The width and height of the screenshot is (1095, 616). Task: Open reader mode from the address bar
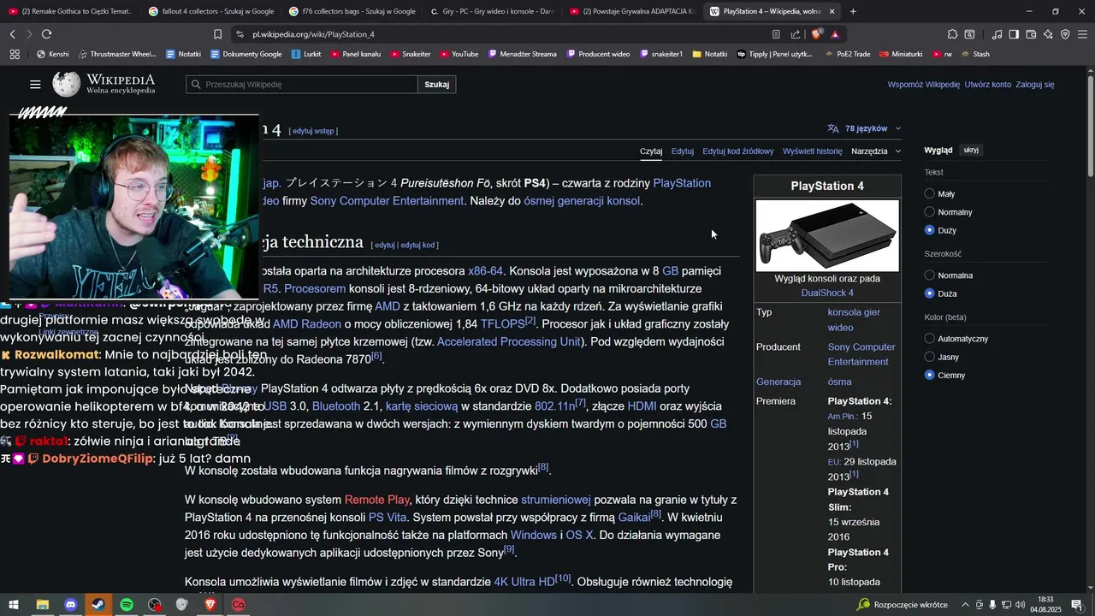[776, 34]
